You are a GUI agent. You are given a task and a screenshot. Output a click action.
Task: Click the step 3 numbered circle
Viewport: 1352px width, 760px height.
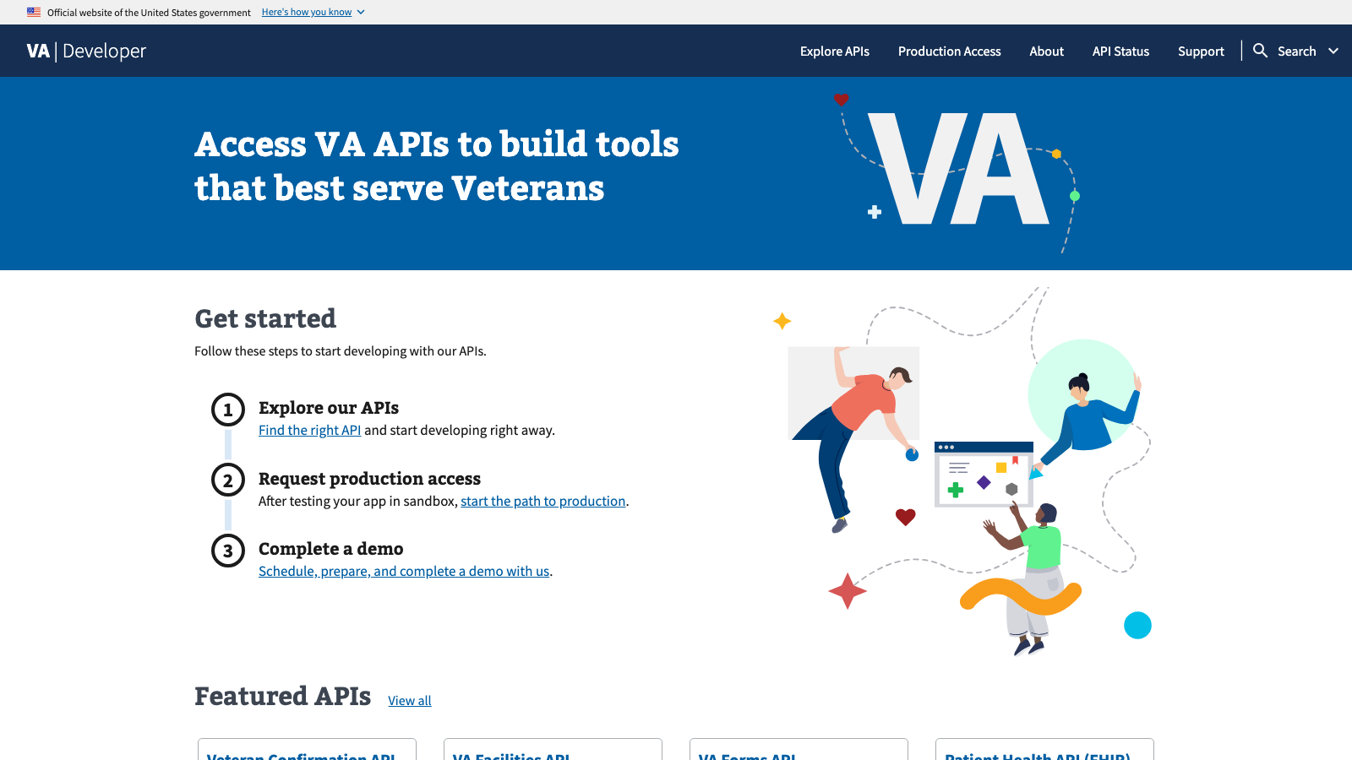coord(227,551)
